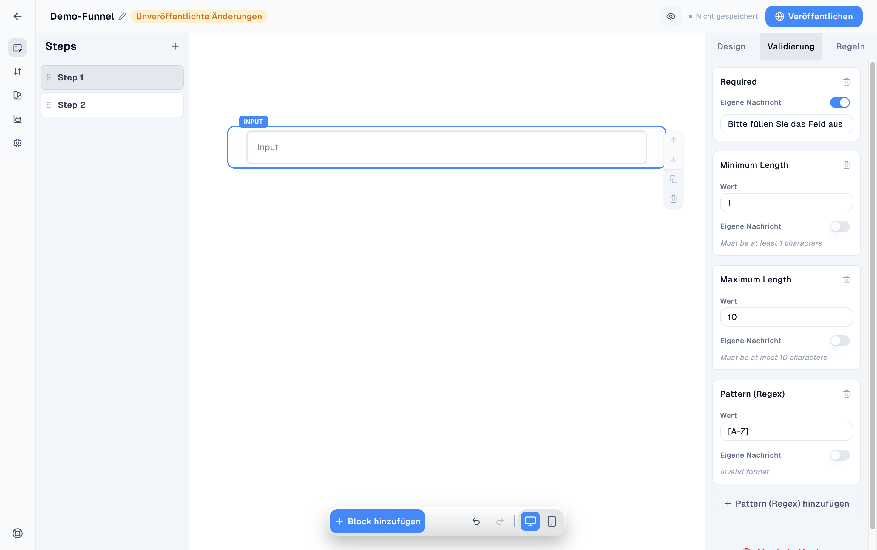This screenshot has height=550, width=877.
Task: Grab the drag handle of Step 2
Action: [49, 105]
